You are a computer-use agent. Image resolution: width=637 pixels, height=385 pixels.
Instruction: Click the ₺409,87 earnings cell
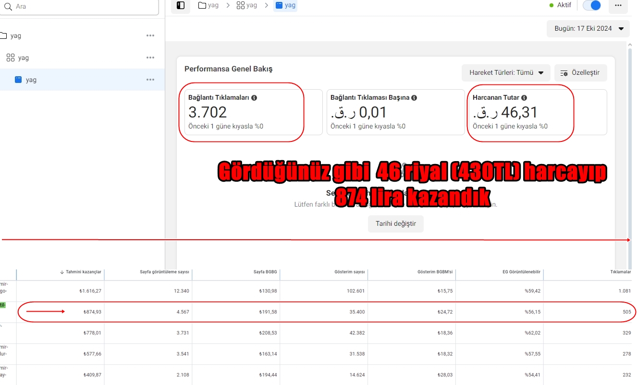pos(91,375)
